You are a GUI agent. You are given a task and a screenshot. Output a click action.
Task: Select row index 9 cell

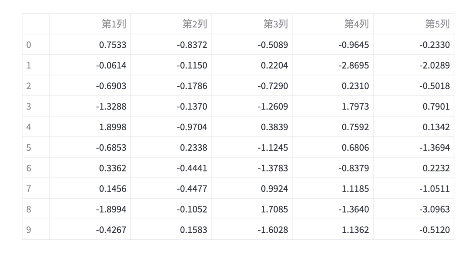pyautogui.click(x=36, y=229)
